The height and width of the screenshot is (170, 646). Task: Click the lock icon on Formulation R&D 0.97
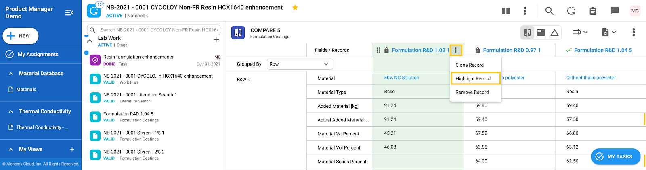tap(478, 50)
